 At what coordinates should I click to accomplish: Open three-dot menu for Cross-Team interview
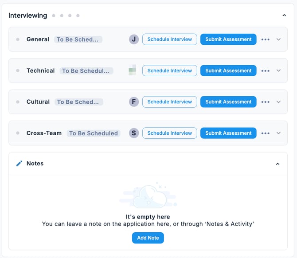point(266,133)
